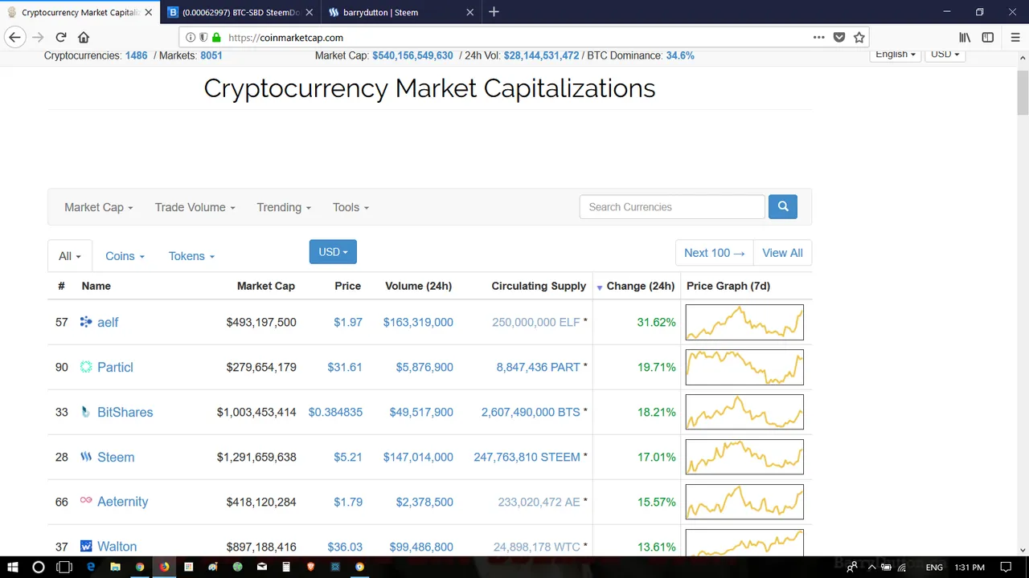Open the English language dropdown

896,54
